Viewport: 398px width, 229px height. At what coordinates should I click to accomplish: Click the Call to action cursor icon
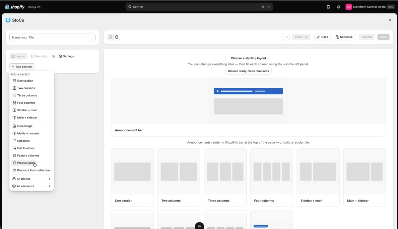pyautogui.click(x=14, y=148)
